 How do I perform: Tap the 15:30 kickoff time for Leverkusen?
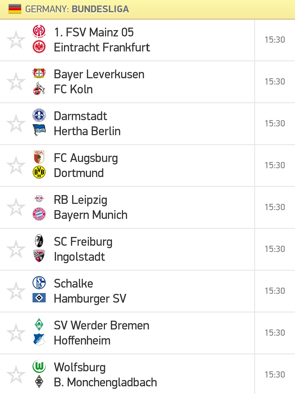[275, 82]
